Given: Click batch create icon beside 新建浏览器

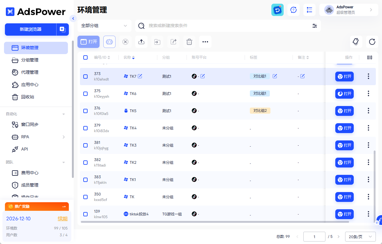Looking at the screenshot, I should tap(62, 30).
